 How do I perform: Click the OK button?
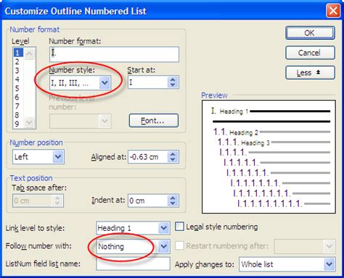pyautogui.click(x=311, y=33)
